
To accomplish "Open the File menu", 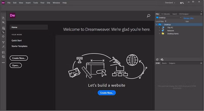I will [x=9, y=3].
